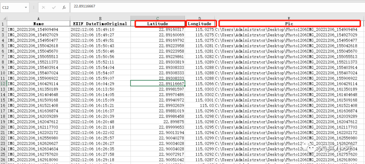Click the Name header cell
365x164 pixels.
pos(39,24)
